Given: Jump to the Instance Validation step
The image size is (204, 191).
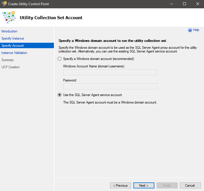Looking at the screenshot, I should (14, 53).
